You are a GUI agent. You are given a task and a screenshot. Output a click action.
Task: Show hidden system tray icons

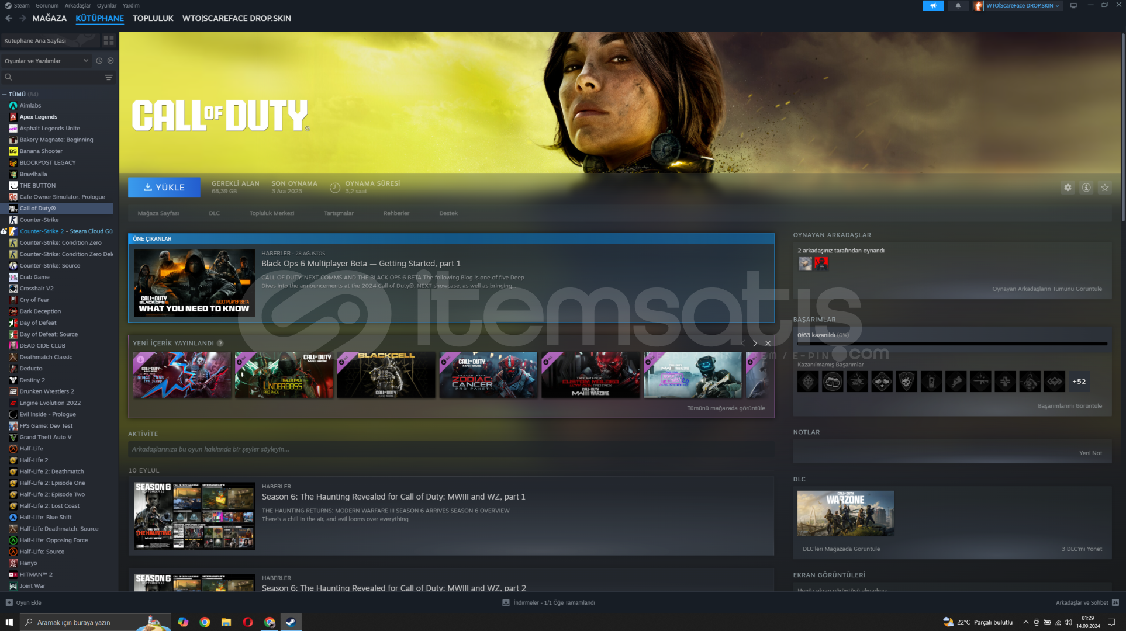1025,622
